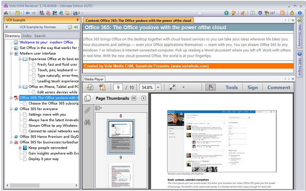Click the icon beside the 347 counter
Screen dimensions: 306x191
(266, 13)
